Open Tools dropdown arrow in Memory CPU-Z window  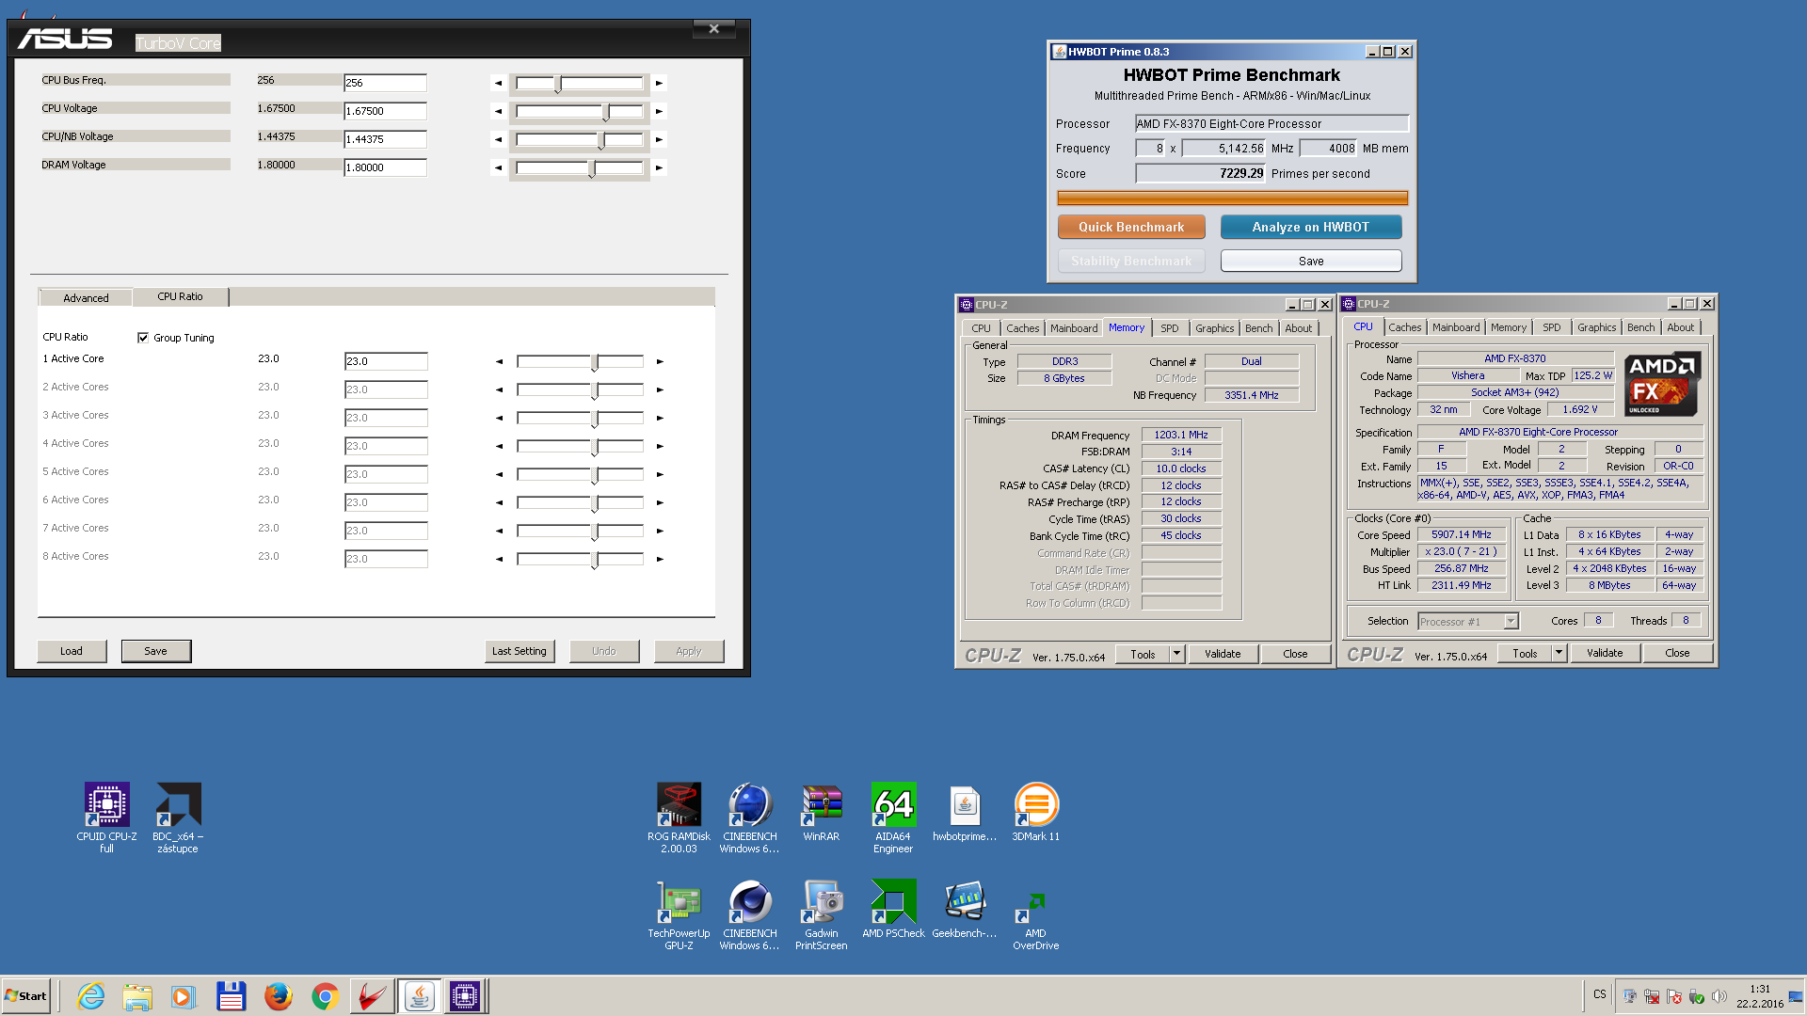click(x=1176, y=654)
